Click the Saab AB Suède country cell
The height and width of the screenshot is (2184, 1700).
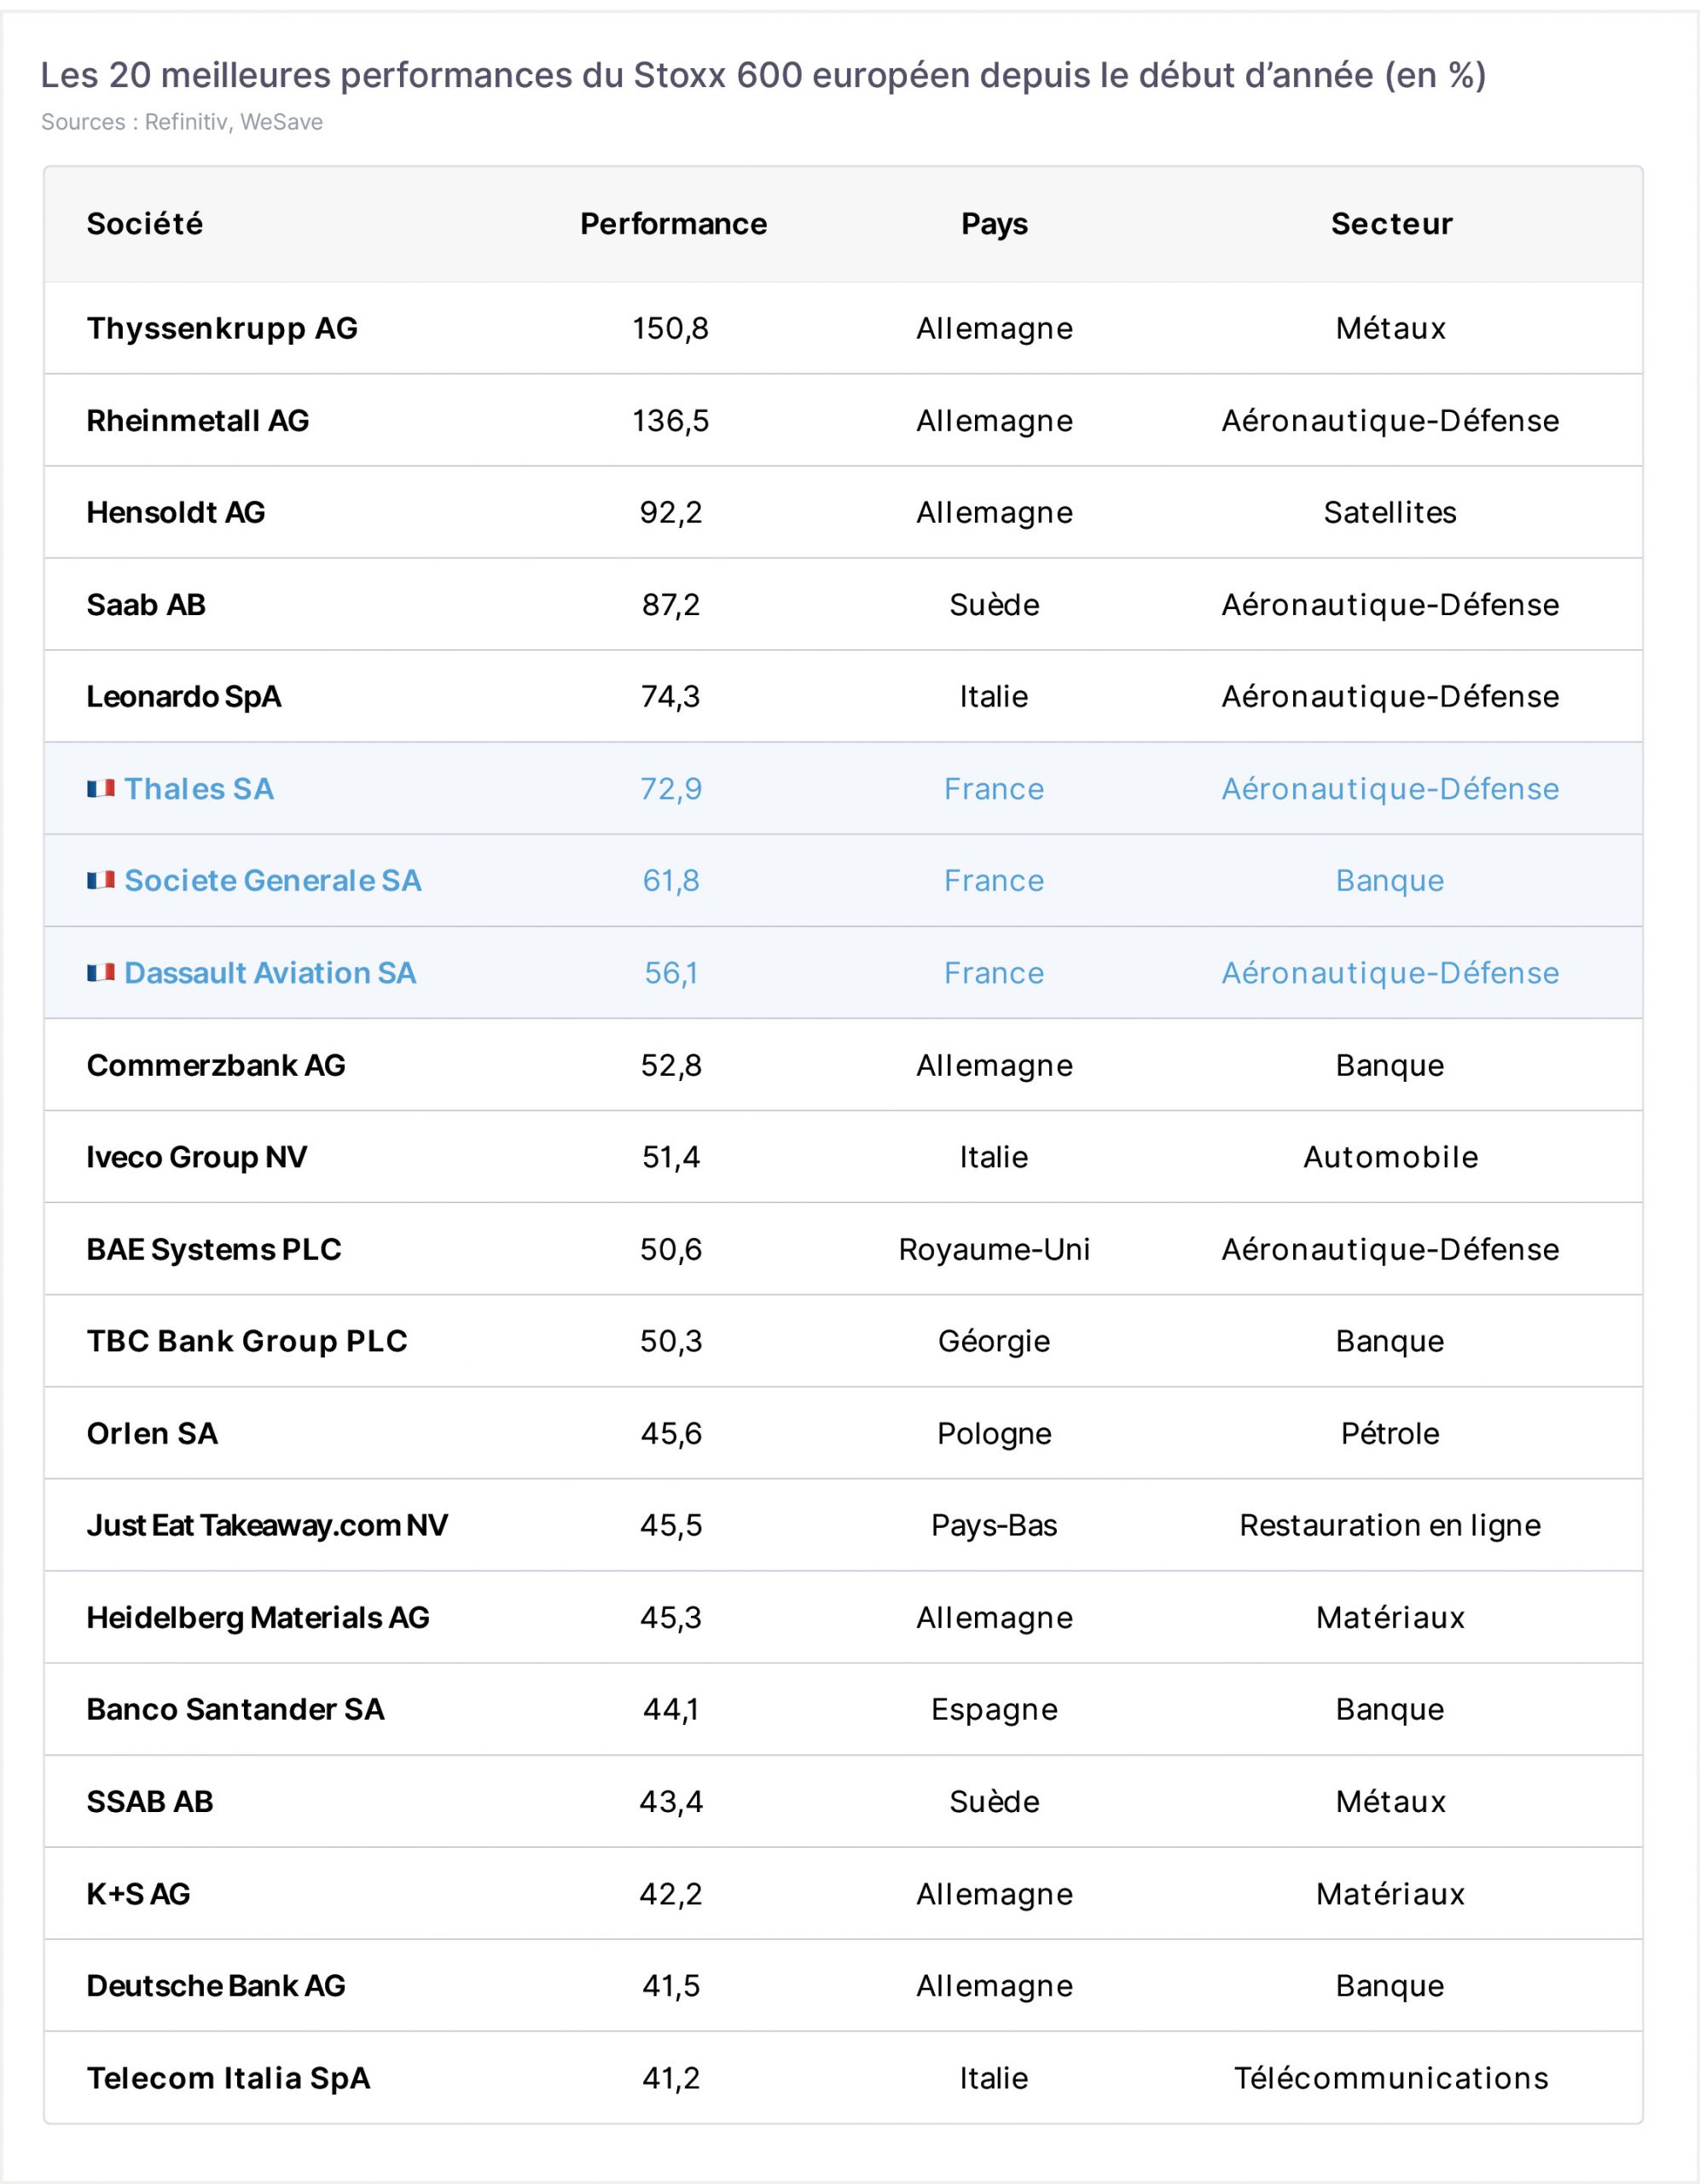(994, 605)
